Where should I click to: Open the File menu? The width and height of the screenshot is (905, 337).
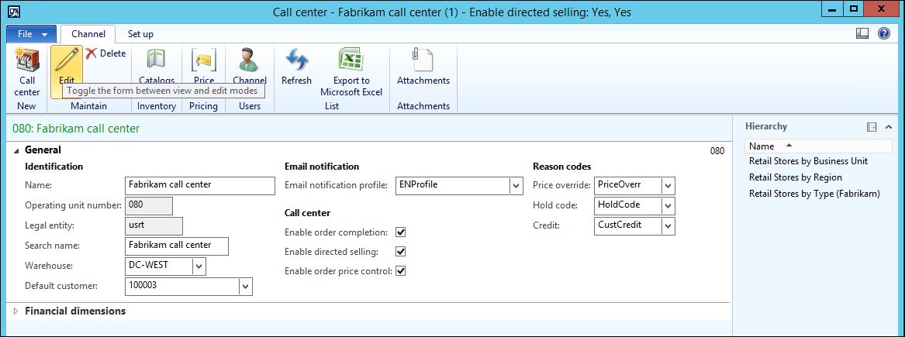point(32,34)
